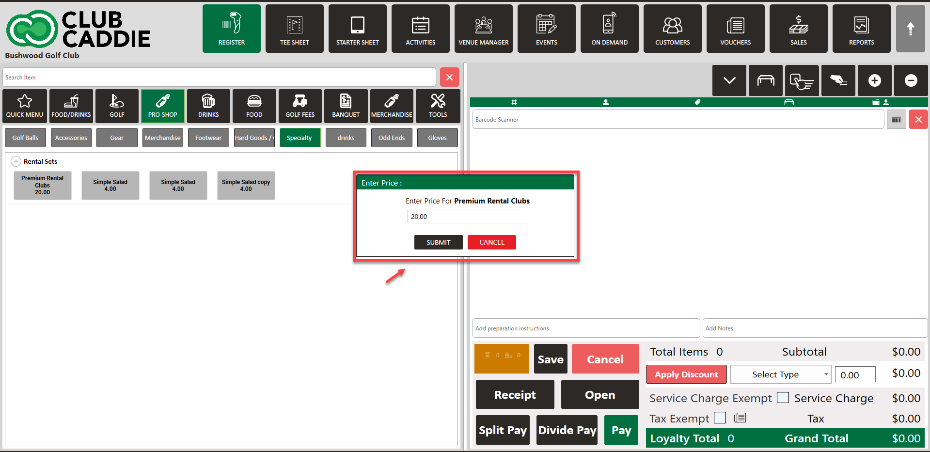This screenshot has width=930, height=452.
Task: Expand the chevron down menu
Action: click(729, 80)
